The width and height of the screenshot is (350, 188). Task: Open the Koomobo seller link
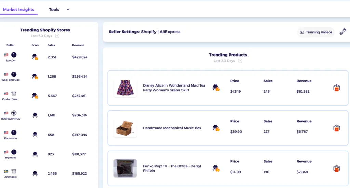click(x=11, y=138)
